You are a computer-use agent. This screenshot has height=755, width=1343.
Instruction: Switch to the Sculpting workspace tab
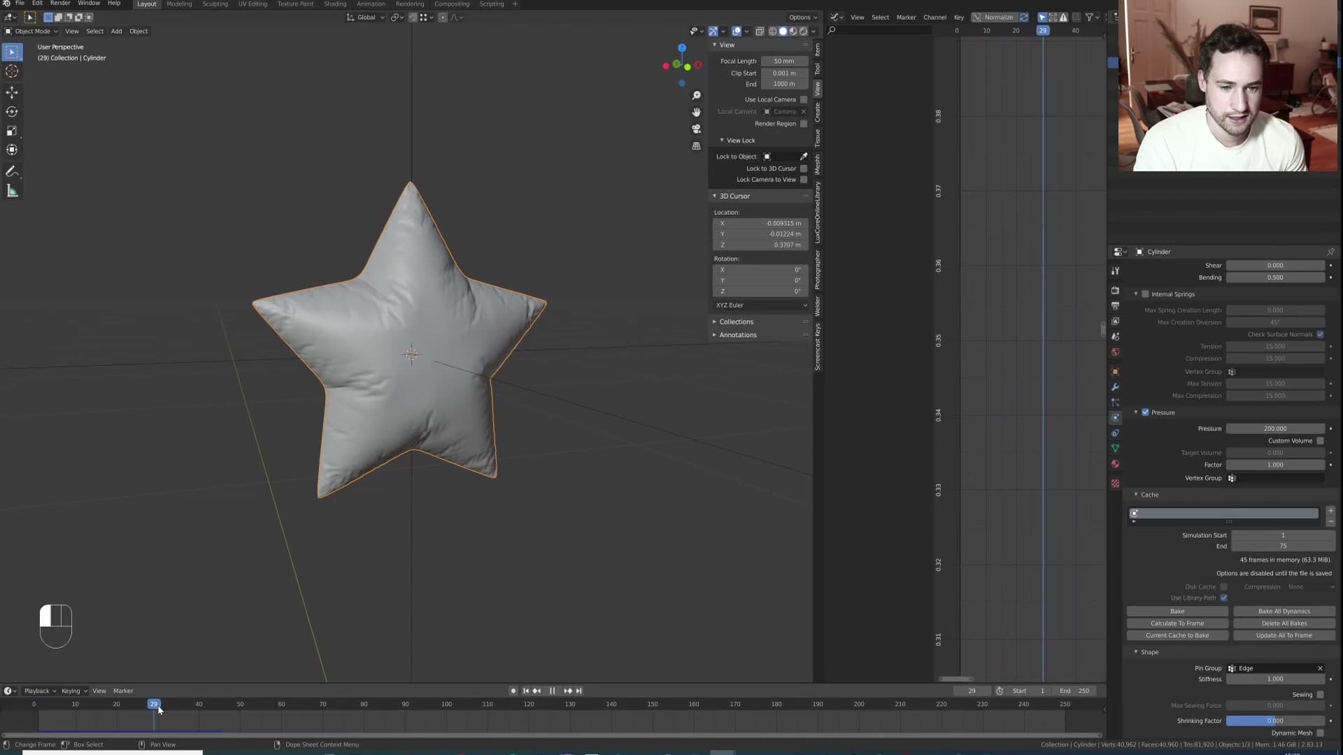point(215,4)
